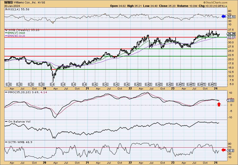This screenshot has width=238, height=165.
Task: Select the On Balance Vol panel label
Action: pos(18,122)
